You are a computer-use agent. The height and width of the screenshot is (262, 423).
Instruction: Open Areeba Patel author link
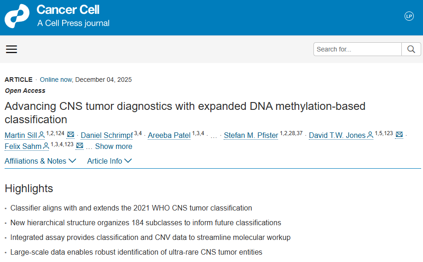pyautogui.click(x=169, y=135)
